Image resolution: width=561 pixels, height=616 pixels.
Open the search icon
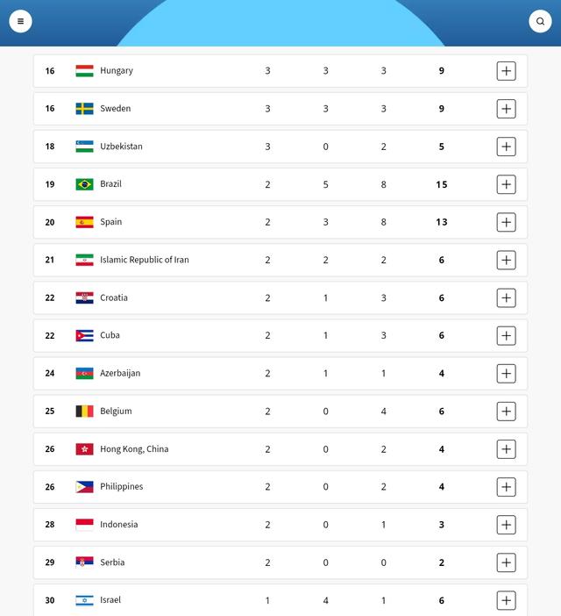[540, 21]
